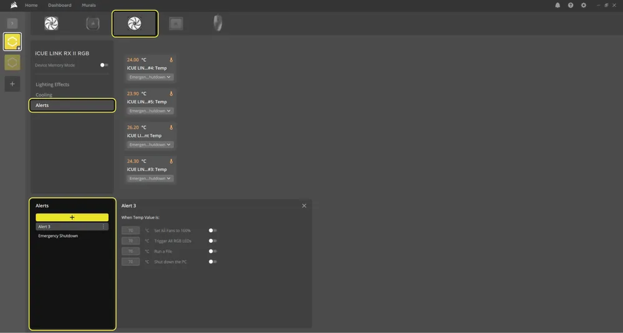
Task: Open the alert dropdown on the #4 Temp card
Action: point(150,77)
